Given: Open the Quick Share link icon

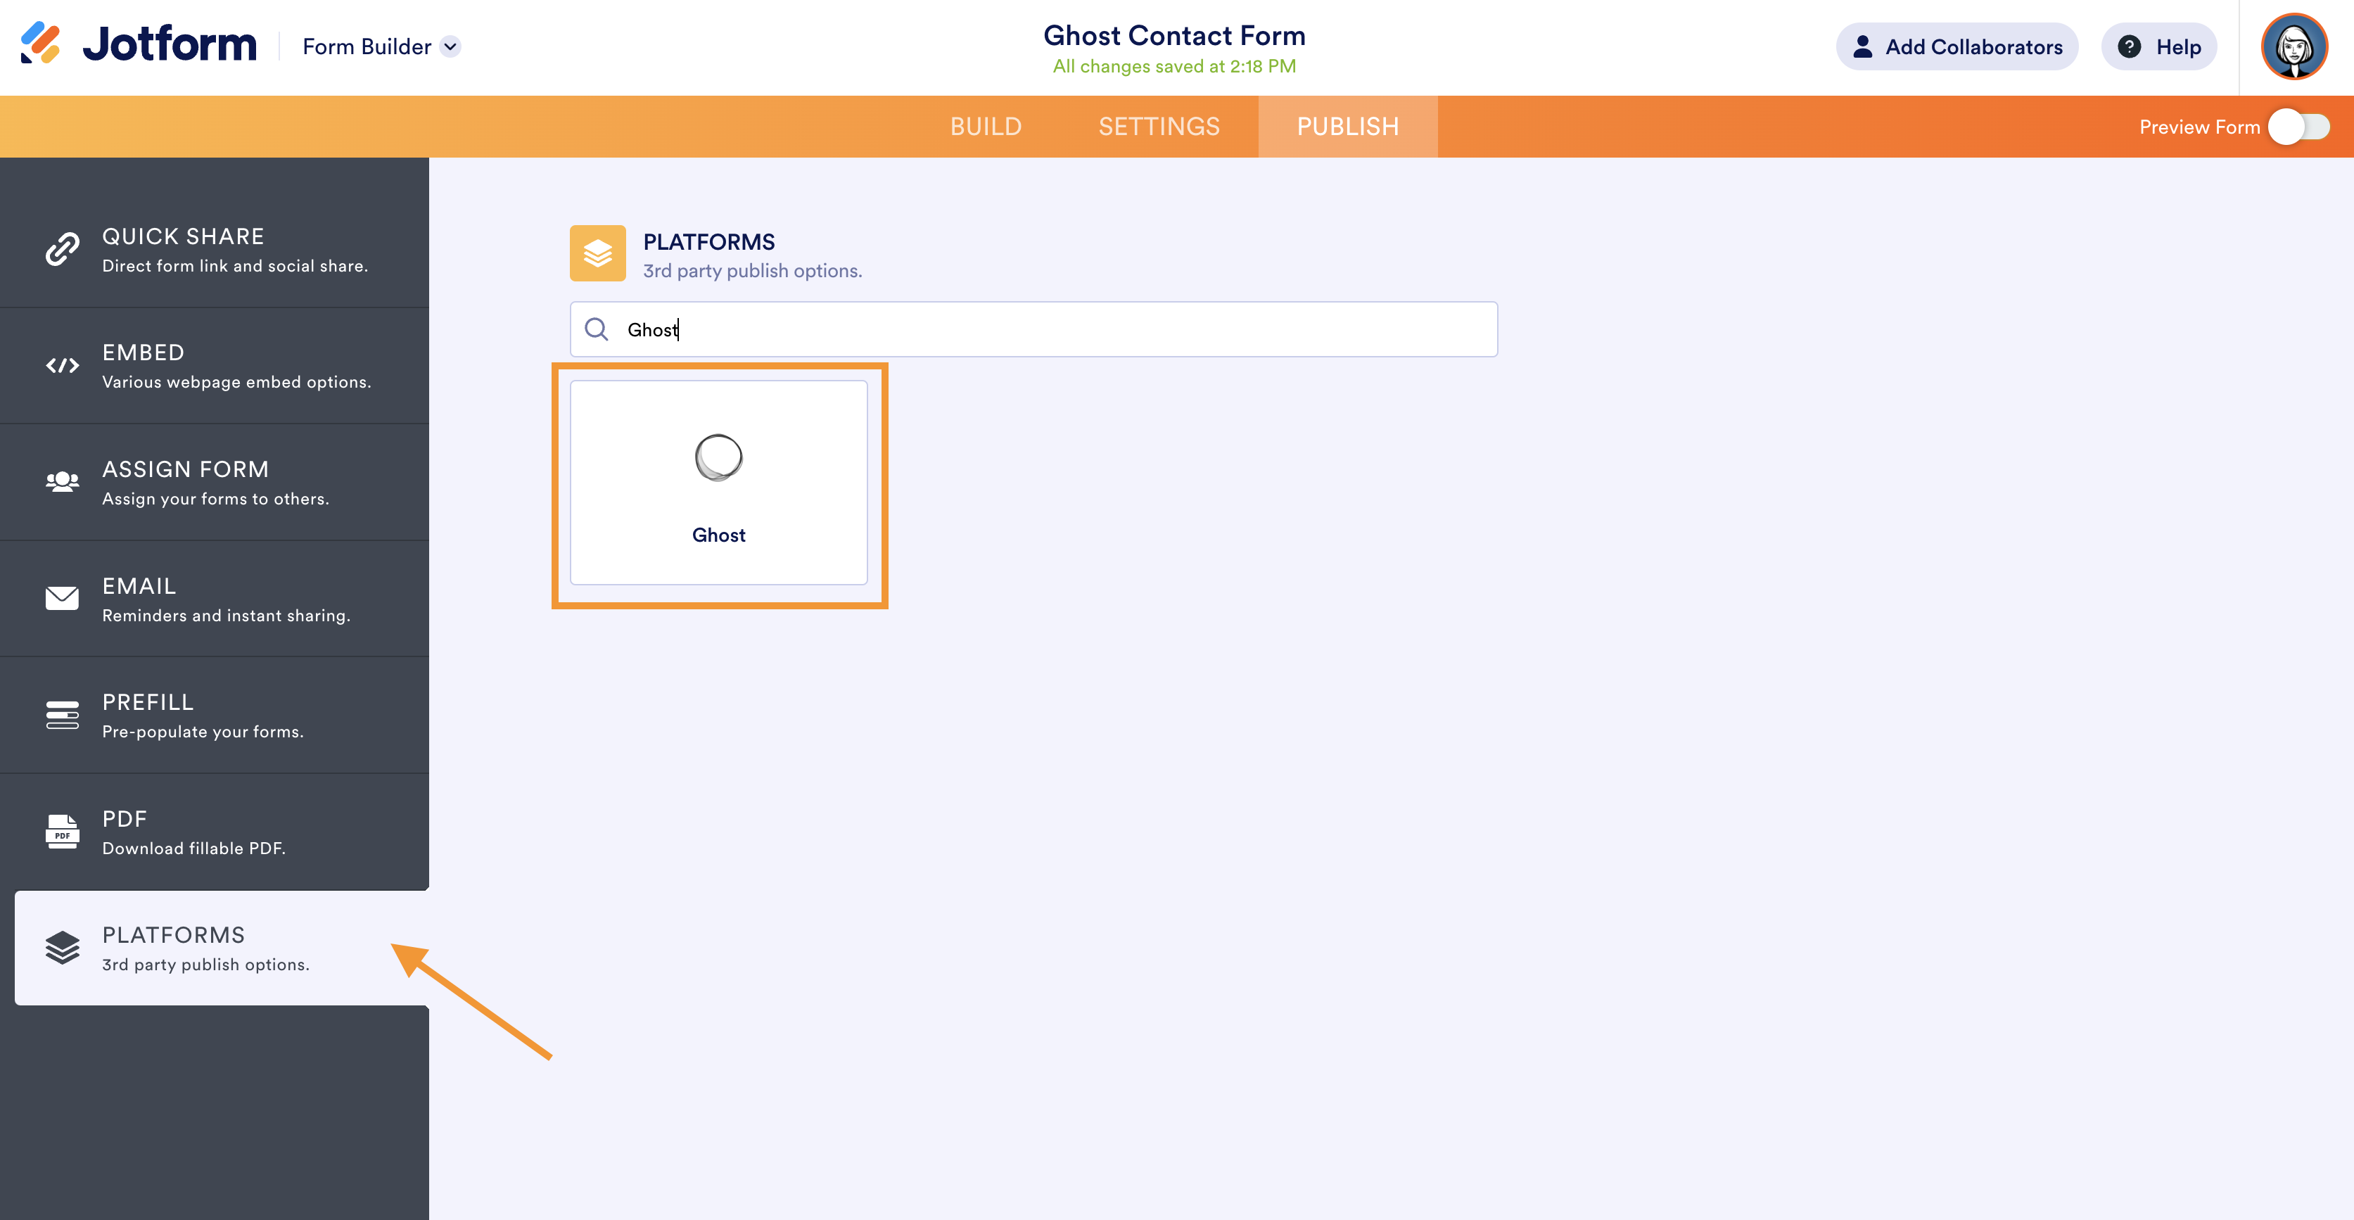Looking at the screenshot, I should pyautogui.click(x=62, y=248).
